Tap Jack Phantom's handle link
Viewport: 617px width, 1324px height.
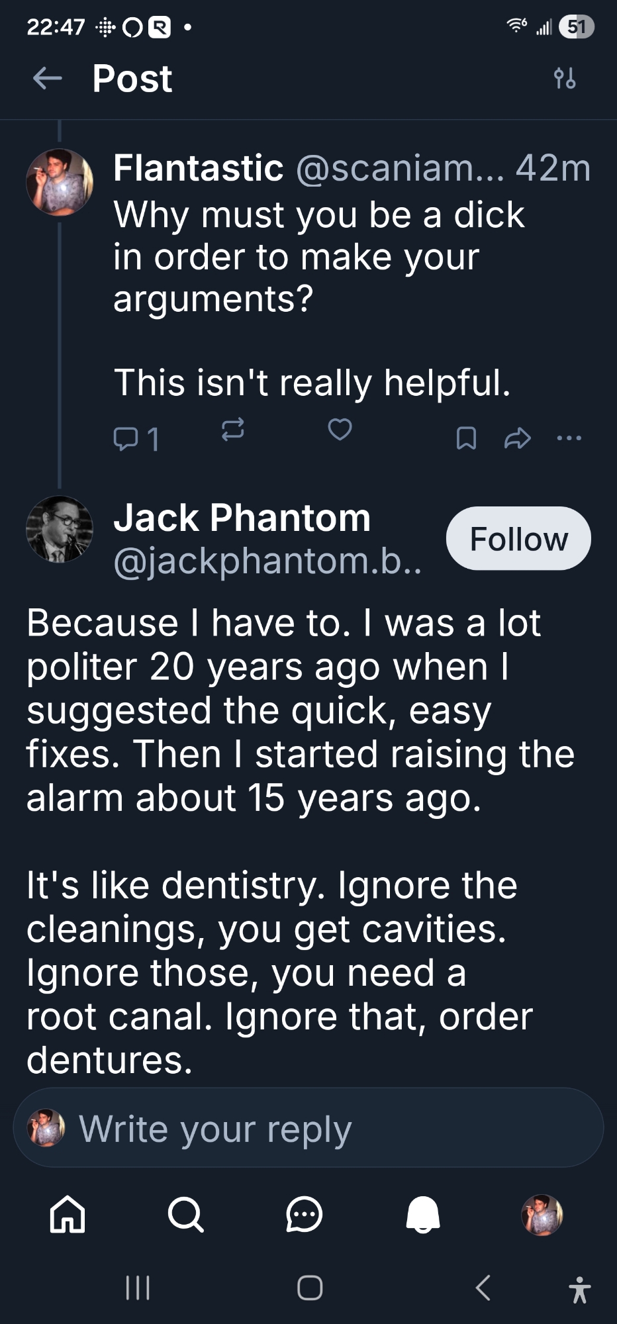(267, 561)
